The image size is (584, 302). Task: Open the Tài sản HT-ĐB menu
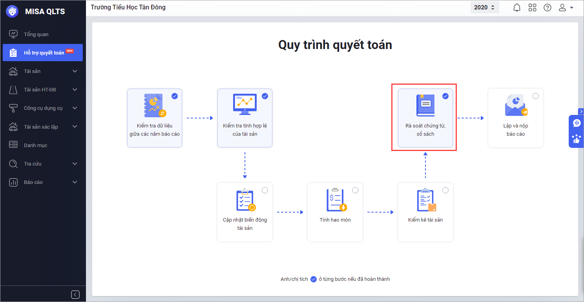pos(43,89)
